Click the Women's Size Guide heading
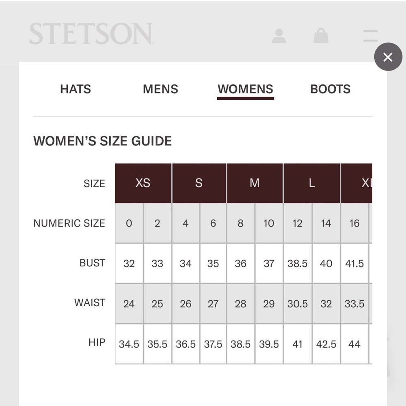Image resolution: width=406 pixels, height=406 pixels. 103,141
